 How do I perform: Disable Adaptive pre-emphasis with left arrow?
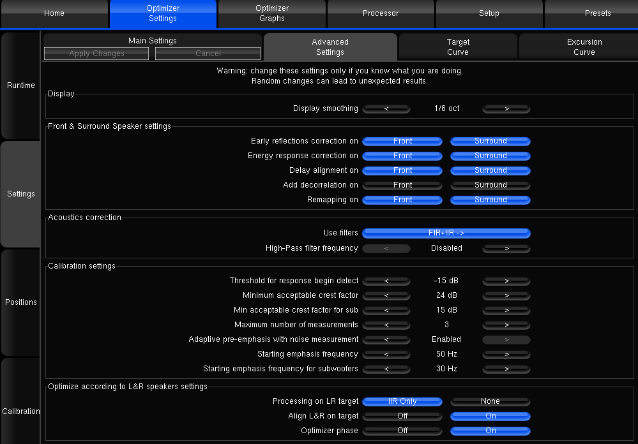(386, 340)
